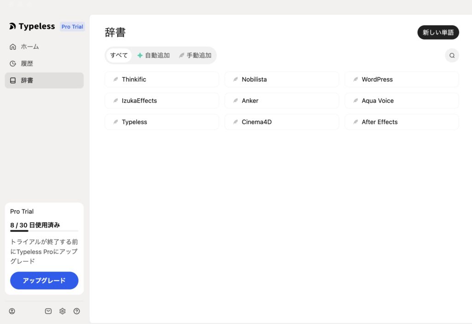
Task: Switch to the すべて filter tab
Action: click(x=119, y=55)
